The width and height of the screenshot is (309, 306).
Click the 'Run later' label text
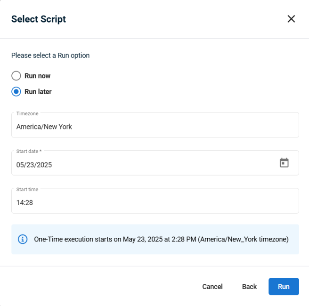point(38,91)
